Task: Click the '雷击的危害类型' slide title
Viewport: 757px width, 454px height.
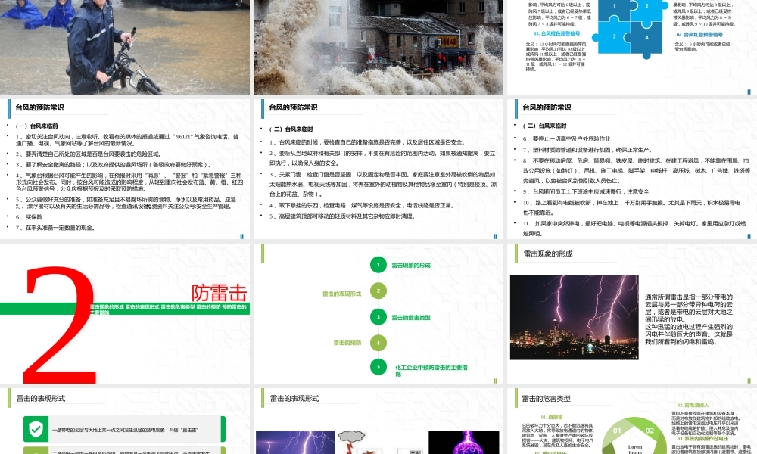Action: tap(546, 399)
